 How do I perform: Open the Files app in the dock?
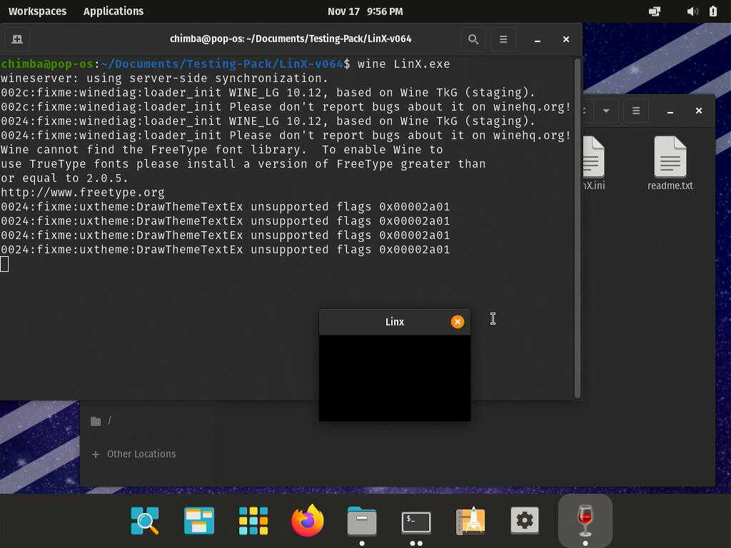[x=362, y=521]
